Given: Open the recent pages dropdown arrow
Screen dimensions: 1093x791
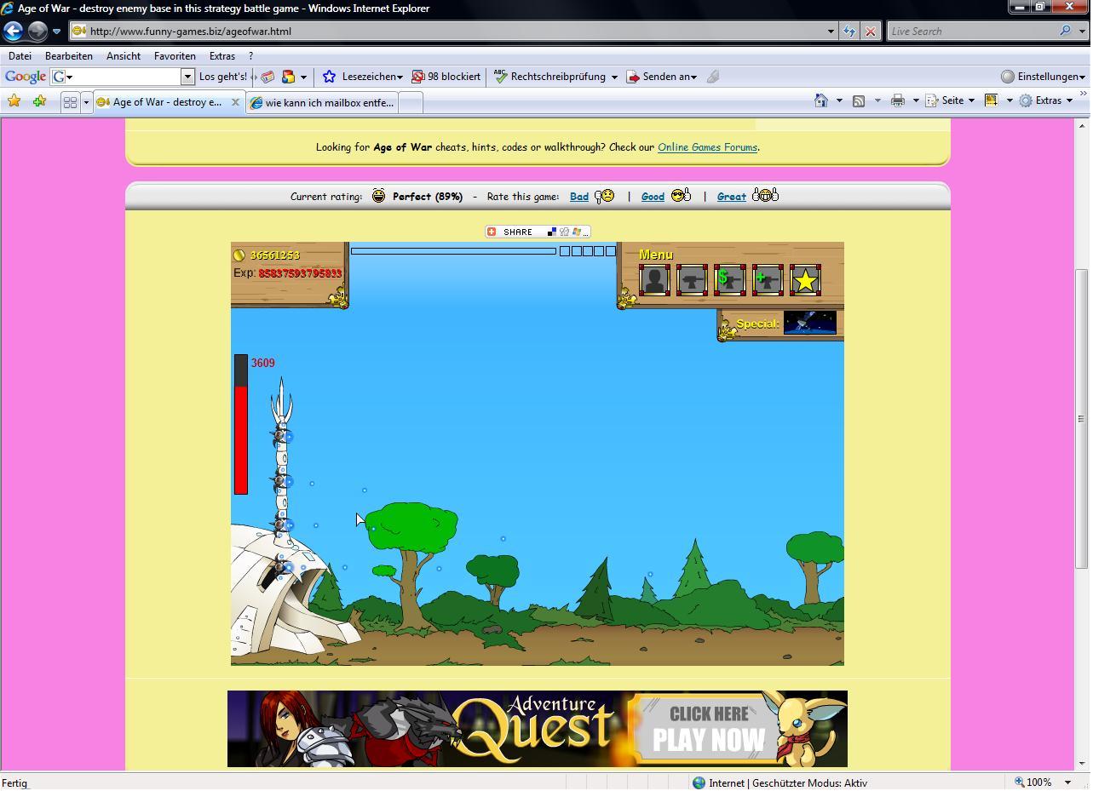Looking at the screenshot, I should coord(56,32).
